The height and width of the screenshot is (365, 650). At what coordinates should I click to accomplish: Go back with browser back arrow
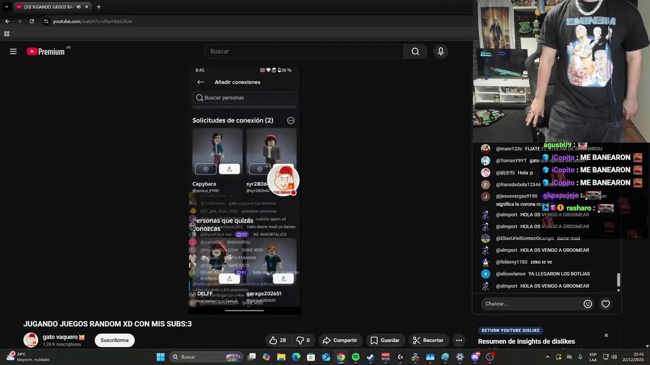click(7, 21)
